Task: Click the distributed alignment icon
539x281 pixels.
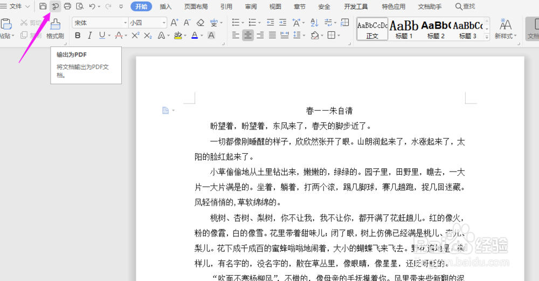Action: (285, 35)
